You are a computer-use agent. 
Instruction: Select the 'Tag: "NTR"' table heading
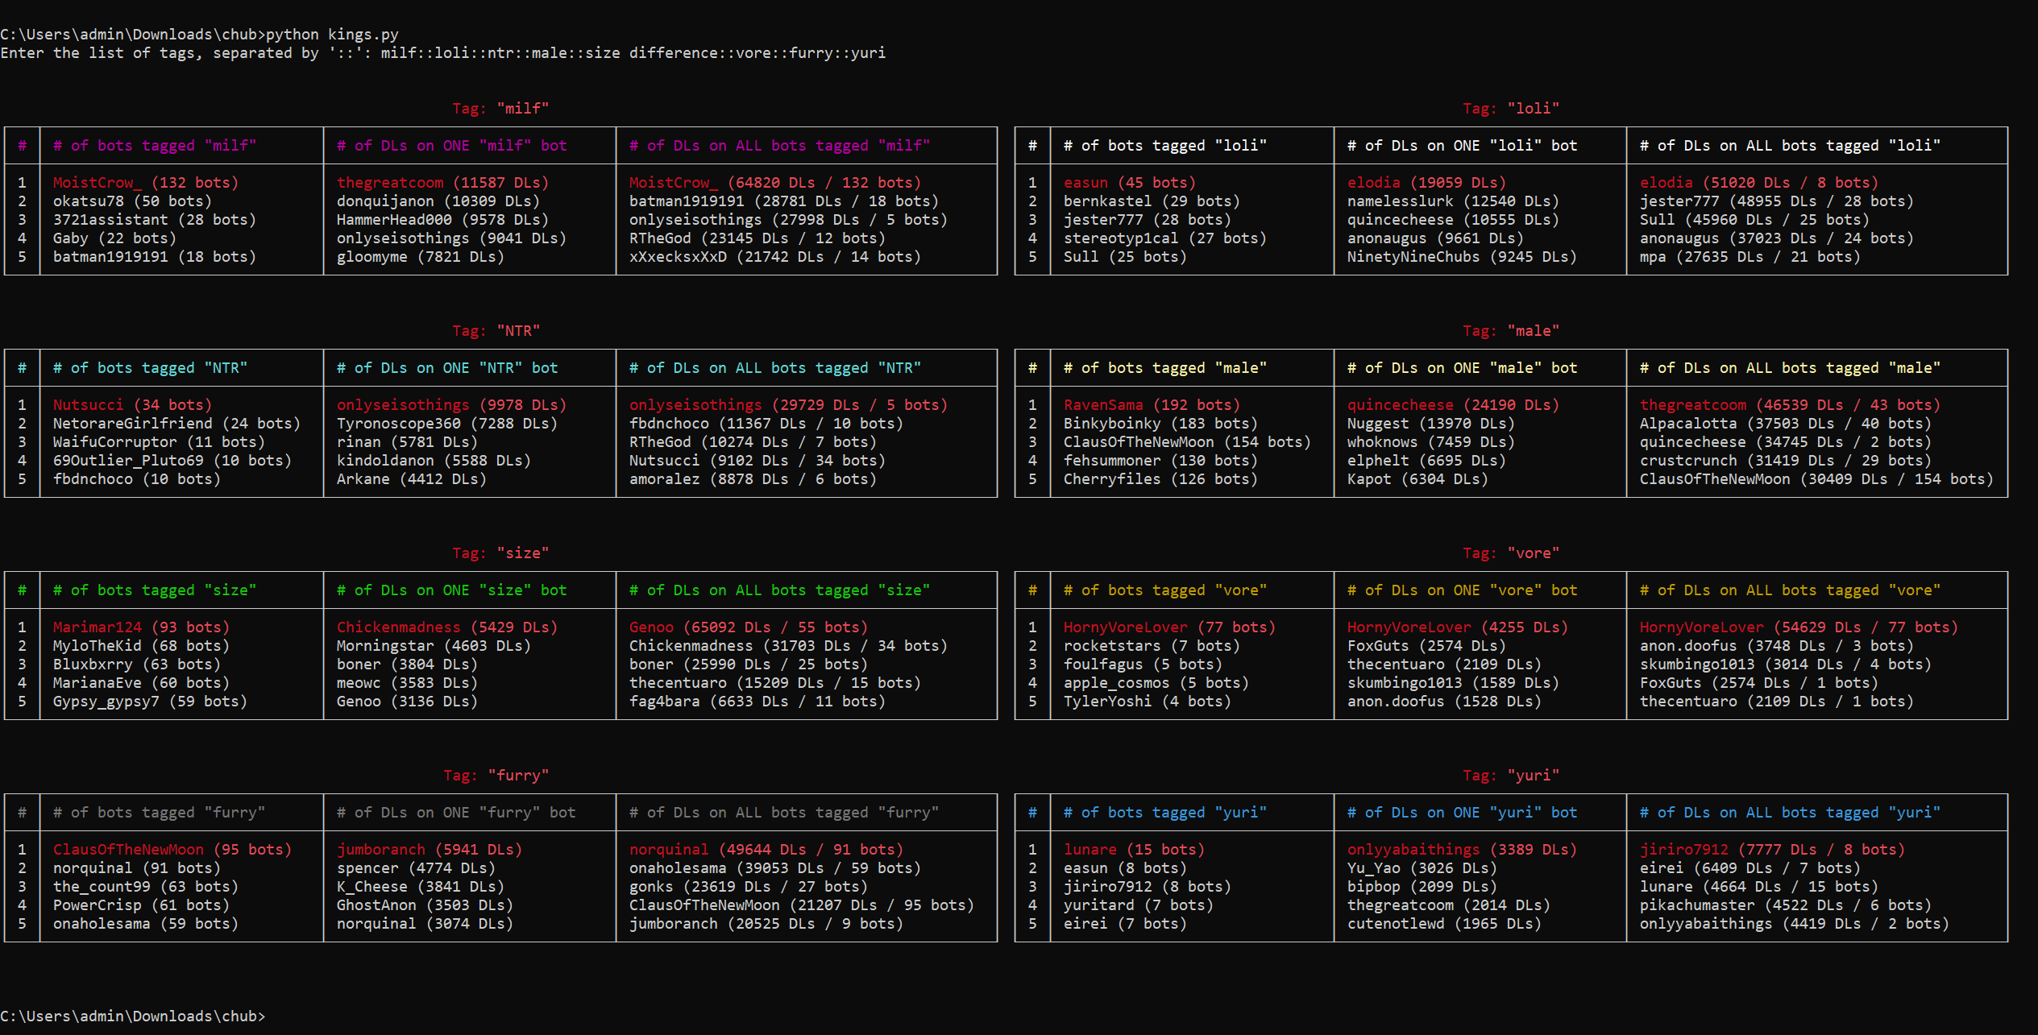click(x=496, y=330)
